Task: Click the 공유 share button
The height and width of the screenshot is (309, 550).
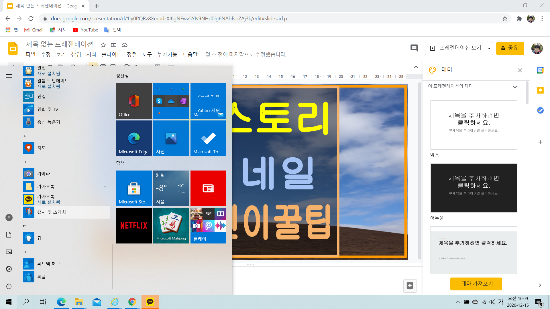Action: coord(510,48)
